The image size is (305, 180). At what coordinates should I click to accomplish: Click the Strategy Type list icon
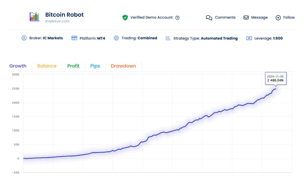[167, 38]
